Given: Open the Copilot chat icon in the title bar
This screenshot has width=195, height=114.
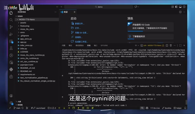Looking at the screenshot, I should 136,7.
